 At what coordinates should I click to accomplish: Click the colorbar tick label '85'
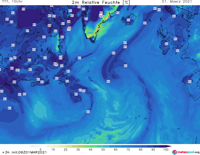[x=141, y=150]
